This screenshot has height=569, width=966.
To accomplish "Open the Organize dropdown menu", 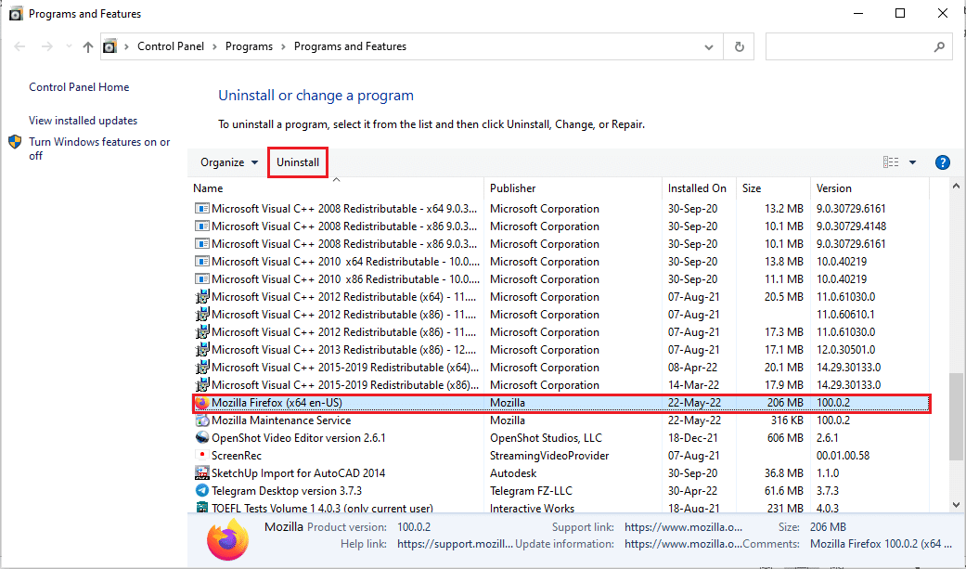I will [228, 162].
